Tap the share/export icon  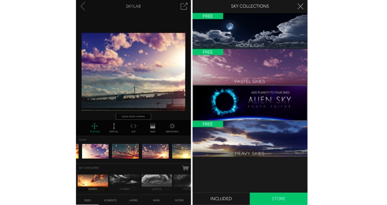pos(184,6)
